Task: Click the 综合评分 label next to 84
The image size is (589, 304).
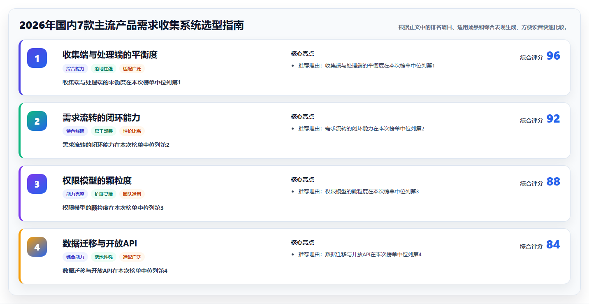Action: point(531,246)
